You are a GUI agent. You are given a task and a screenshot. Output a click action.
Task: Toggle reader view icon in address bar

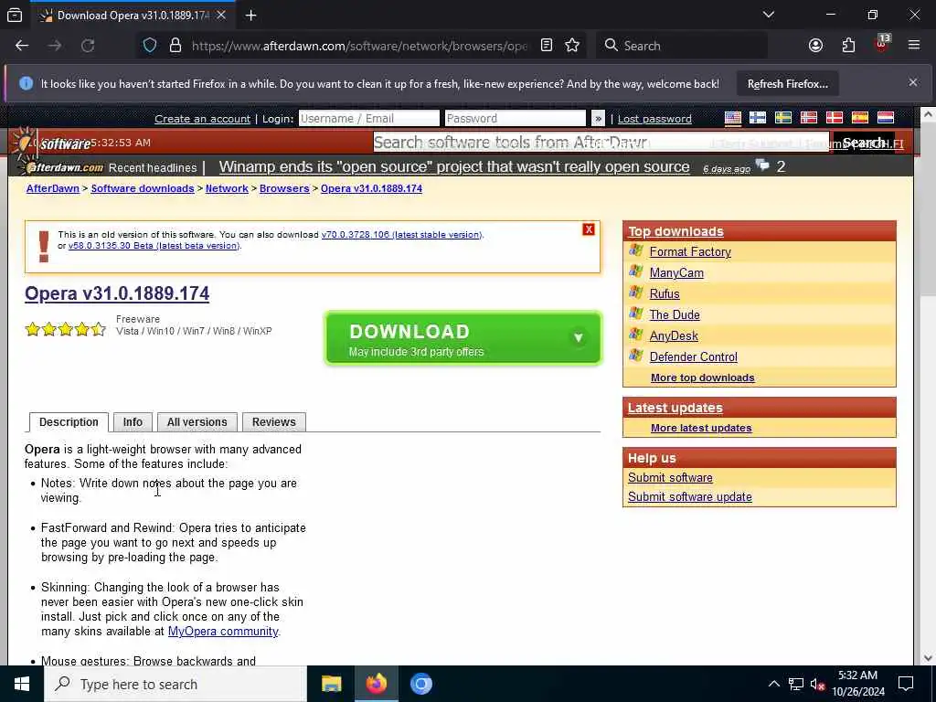point(547,46)
